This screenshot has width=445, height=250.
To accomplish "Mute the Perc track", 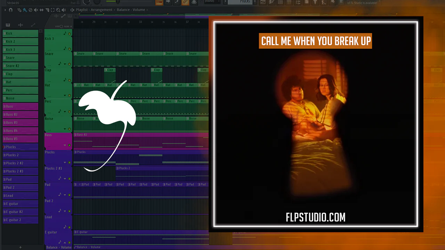I will (70, 112).
